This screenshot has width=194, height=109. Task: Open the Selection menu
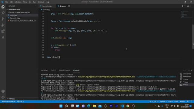click(x=18, y=2)
